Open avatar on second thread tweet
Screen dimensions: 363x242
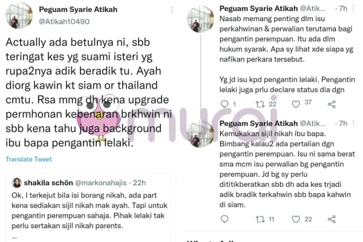point(200,134)
